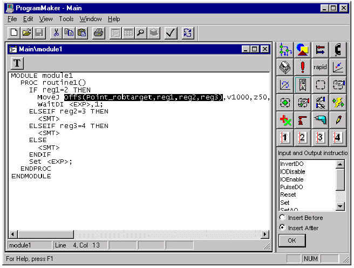Click the Save floppy disk icon

tap(39, 33)
